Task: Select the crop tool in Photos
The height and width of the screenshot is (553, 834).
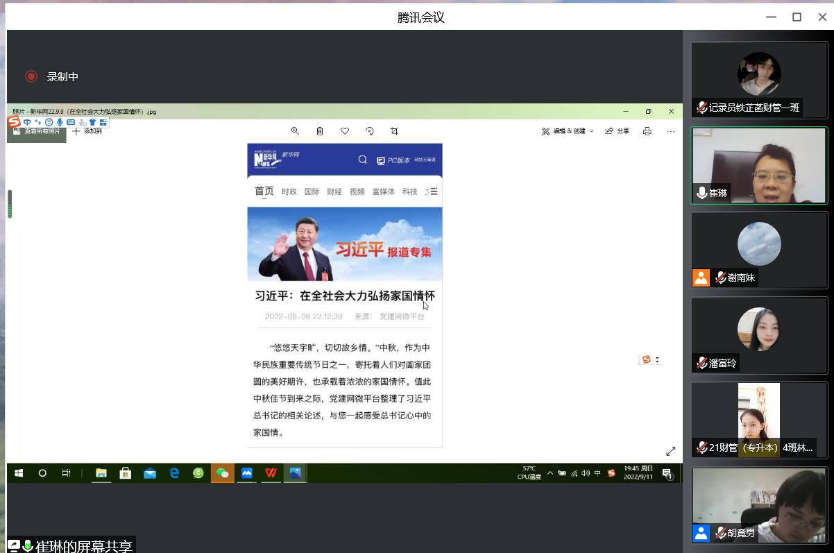Action: tap(394, 131)
